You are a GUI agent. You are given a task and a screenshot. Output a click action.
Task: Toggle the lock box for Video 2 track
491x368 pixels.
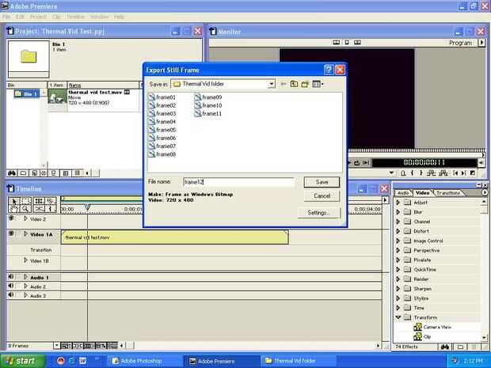click(x=18, y=218)
